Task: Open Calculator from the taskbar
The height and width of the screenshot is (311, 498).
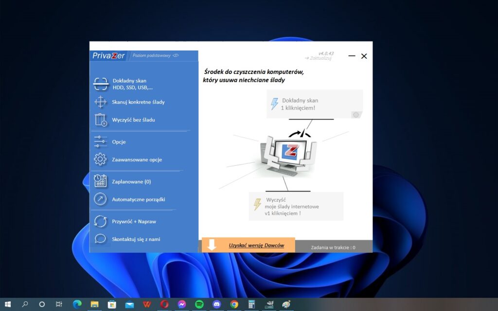Action: tap(251, 304)
